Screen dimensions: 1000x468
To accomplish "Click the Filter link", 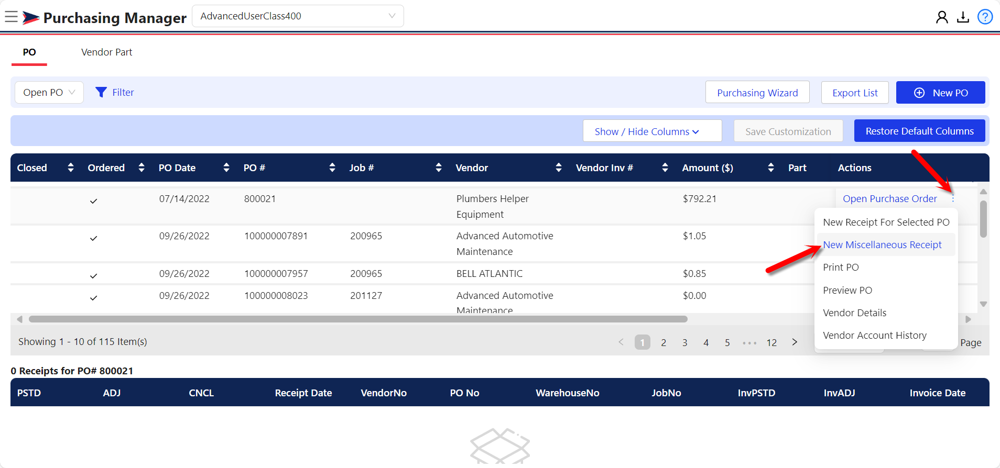I will (123, 93).
